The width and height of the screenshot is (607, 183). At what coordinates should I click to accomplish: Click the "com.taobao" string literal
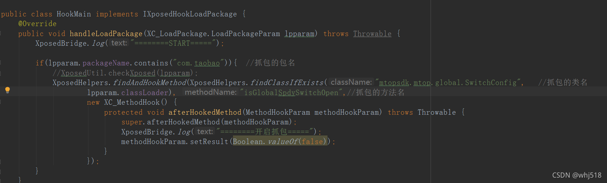[198, 63]
